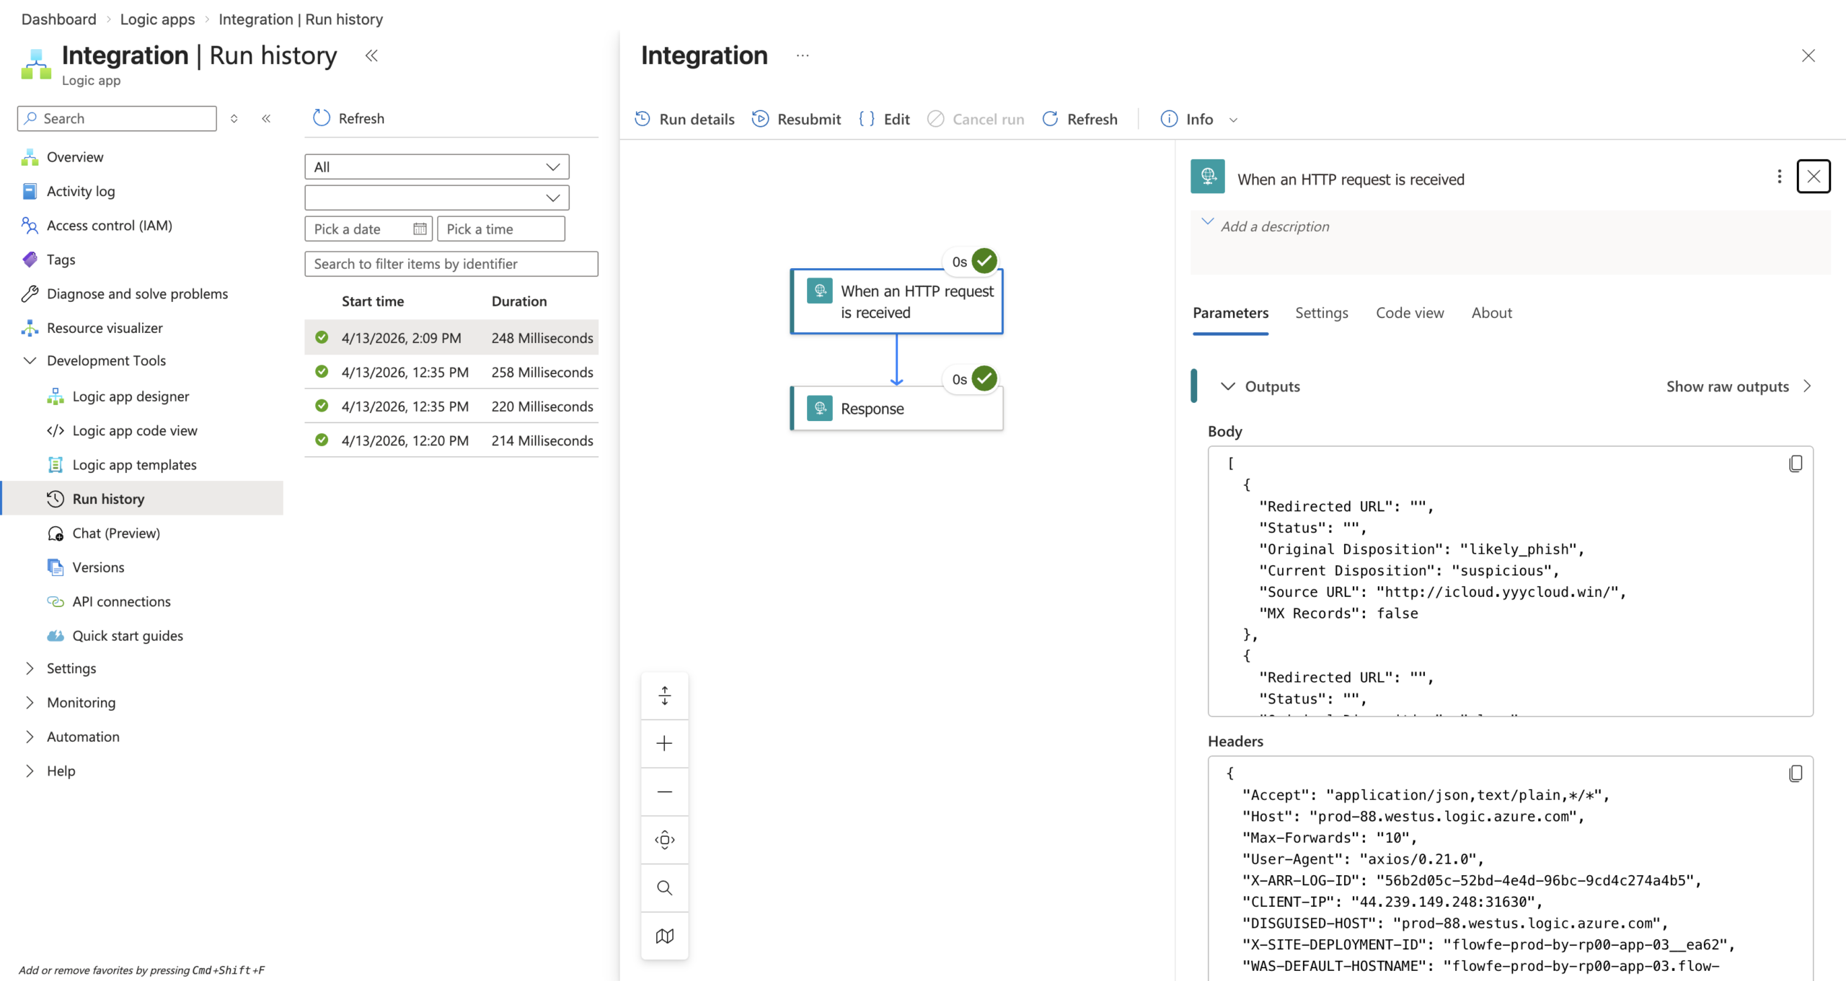This screenshot has width=1846, height=981.
Task: Open the All status filter dropdown
Action: tap(436, 167)
